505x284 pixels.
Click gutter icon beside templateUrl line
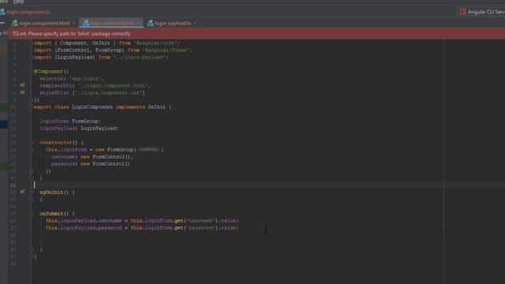click(22, 85)
